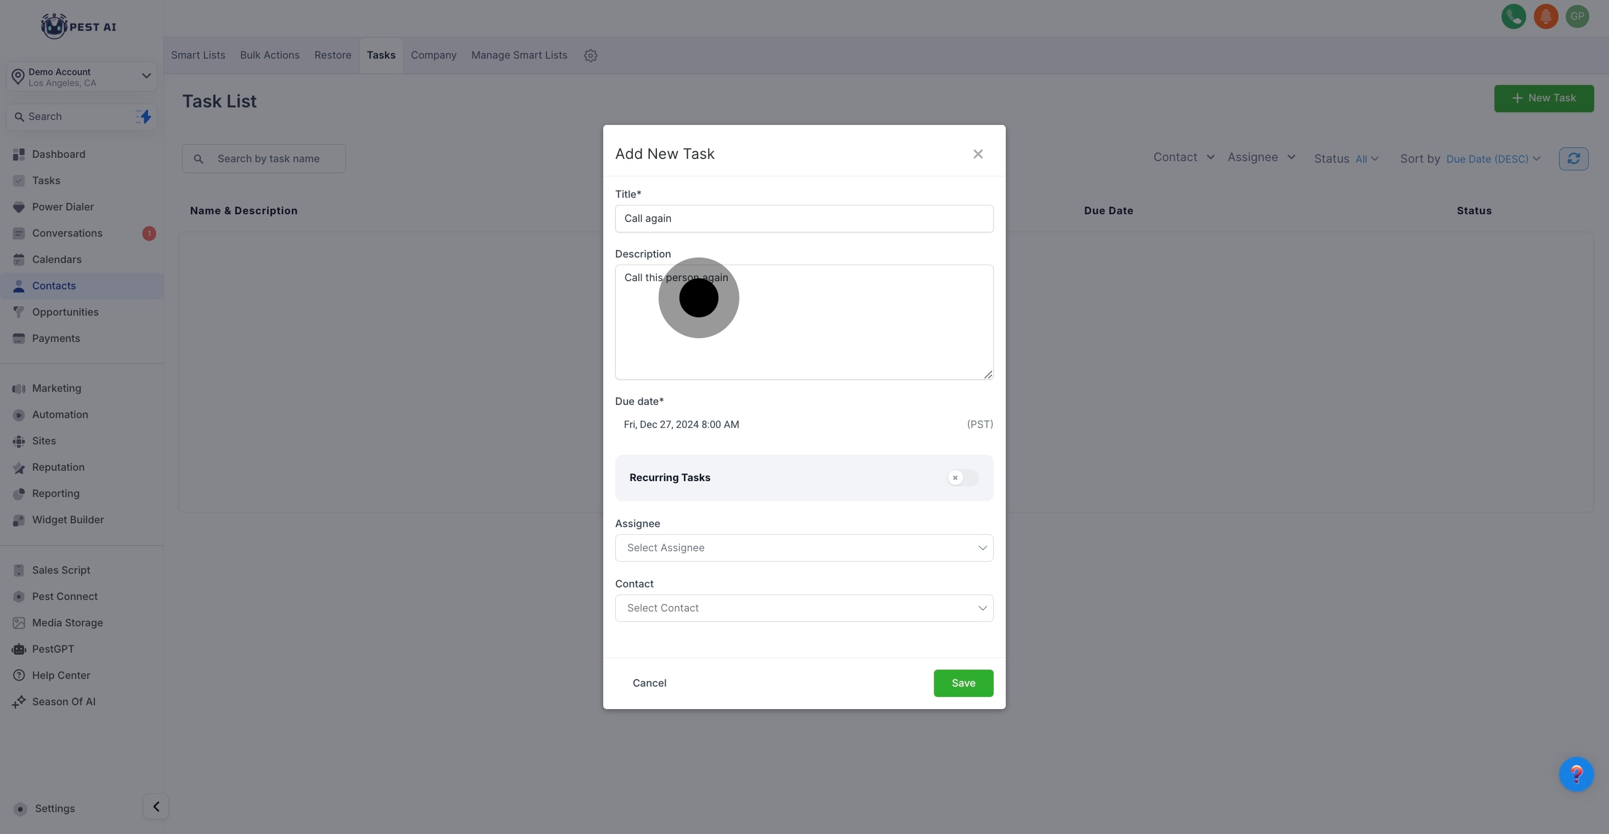The height and width of the screenshot is (834, 1609).
Task: Click the lightning quick actions icon
Action: click(x=144, y=117)
